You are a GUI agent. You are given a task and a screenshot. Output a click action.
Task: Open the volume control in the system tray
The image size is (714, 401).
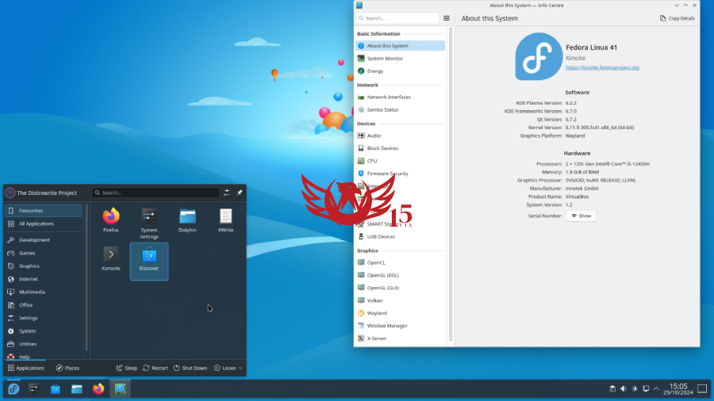(x=624, y=389)
